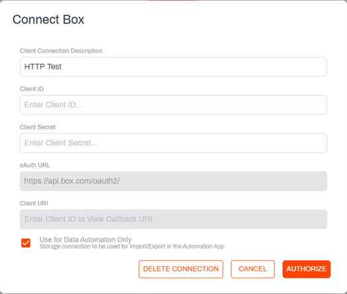
Task: Click the Client Connection Description field
Action: pyautogui.click(x=173, y=67)
